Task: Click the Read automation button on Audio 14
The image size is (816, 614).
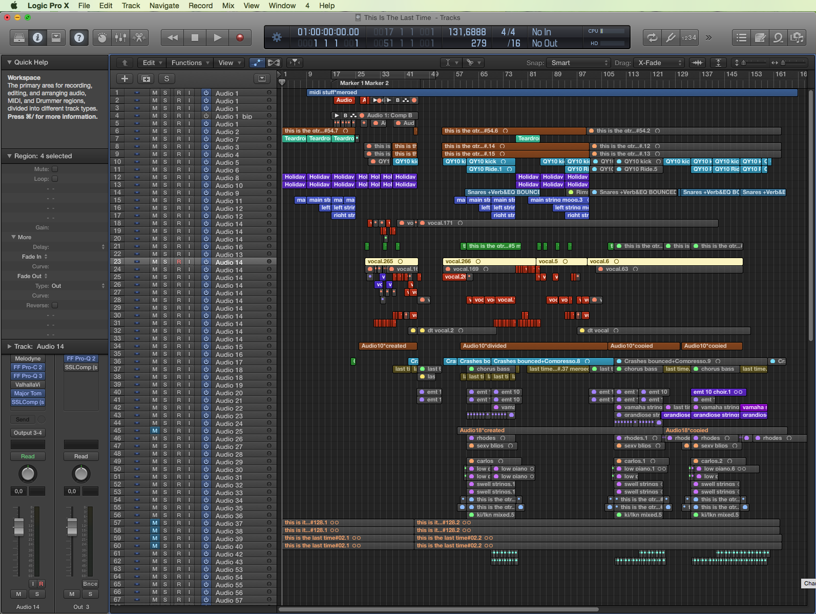Action: [28, 456]
